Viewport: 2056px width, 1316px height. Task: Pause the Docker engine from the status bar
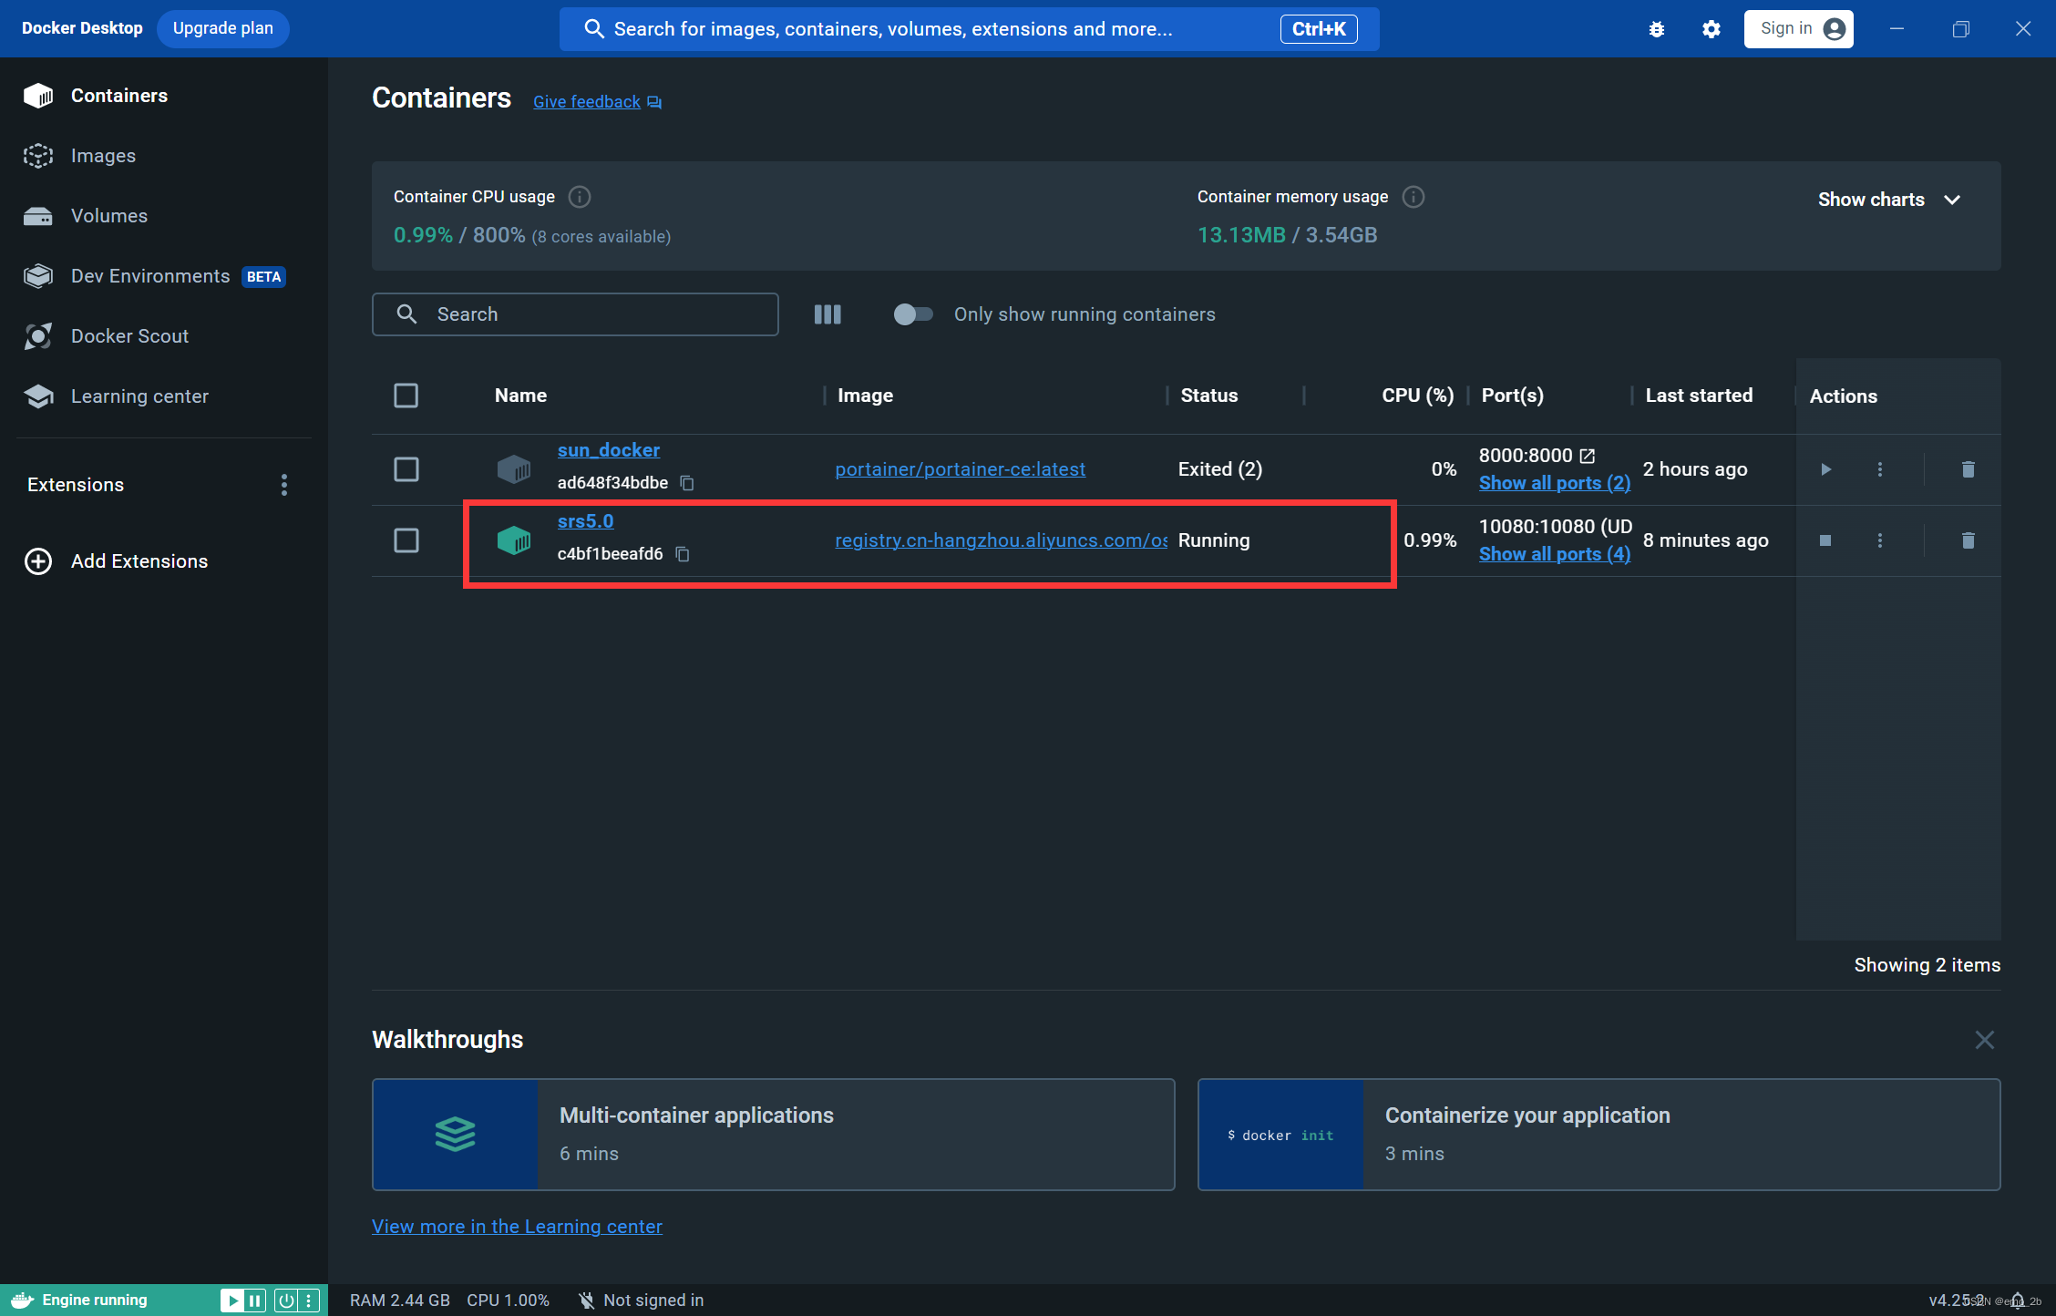253,1300
